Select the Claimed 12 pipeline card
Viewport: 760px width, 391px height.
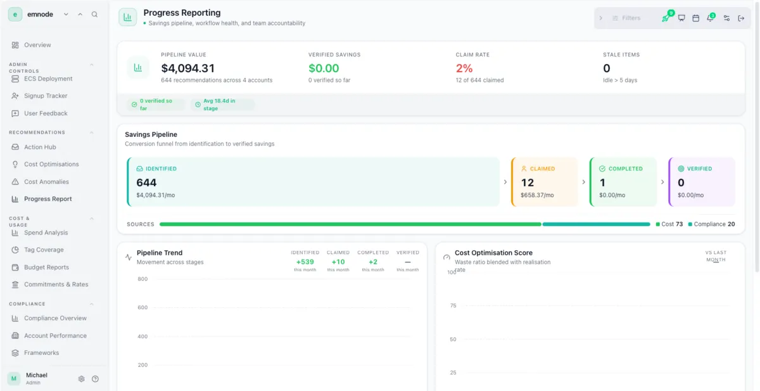point(545,182)
